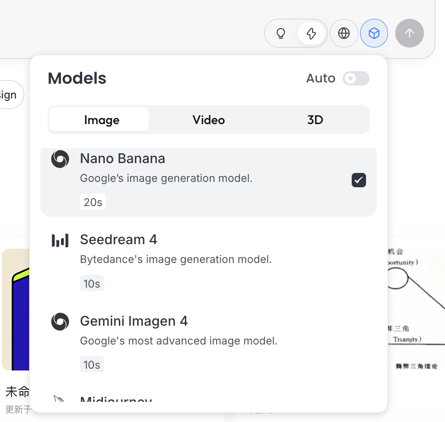
Task: Click the globe web search icon
Action: (x=344, y=33)
